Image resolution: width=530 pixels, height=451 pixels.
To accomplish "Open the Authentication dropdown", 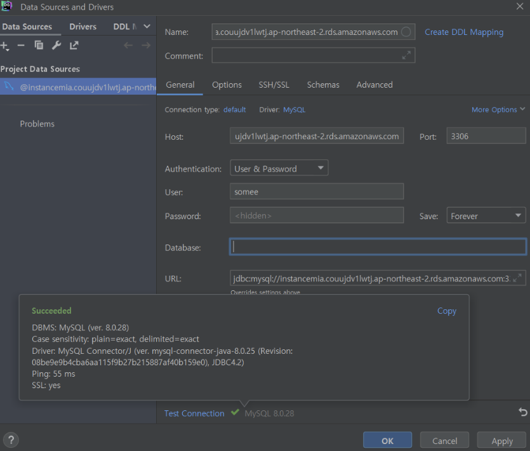I will pyautogui.click(x=279, y=168).
